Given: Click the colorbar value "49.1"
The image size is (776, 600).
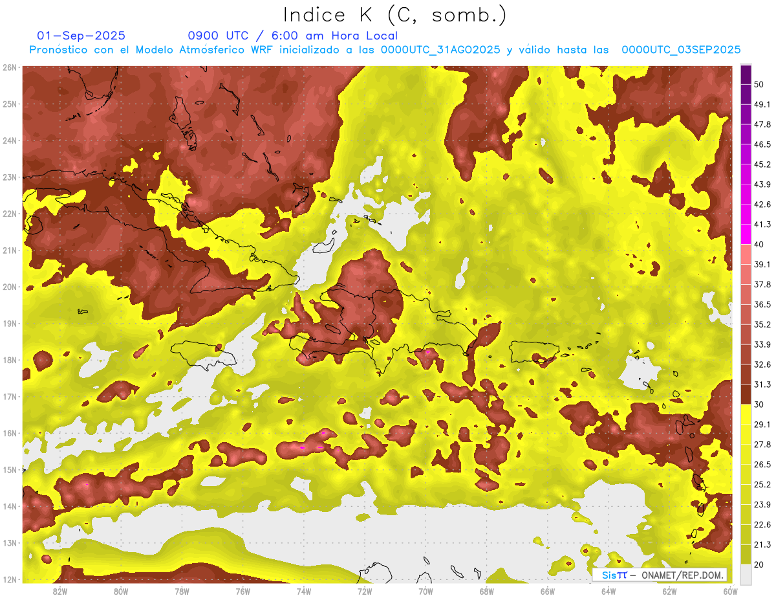Looking at the screenshot, I should pos(762,104).
